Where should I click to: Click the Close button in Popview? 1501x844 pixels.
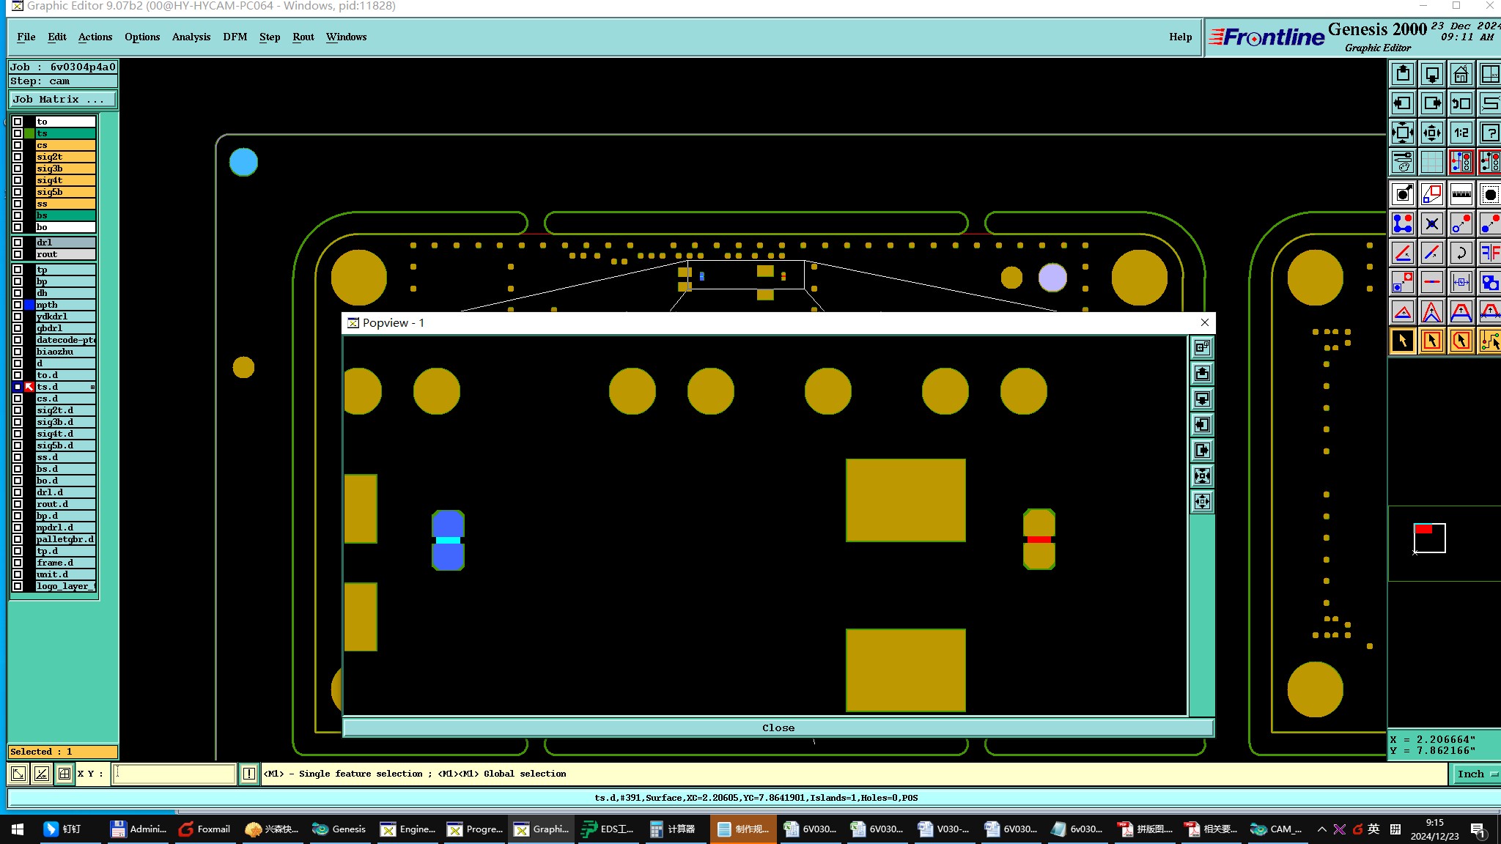coord(778,728)
